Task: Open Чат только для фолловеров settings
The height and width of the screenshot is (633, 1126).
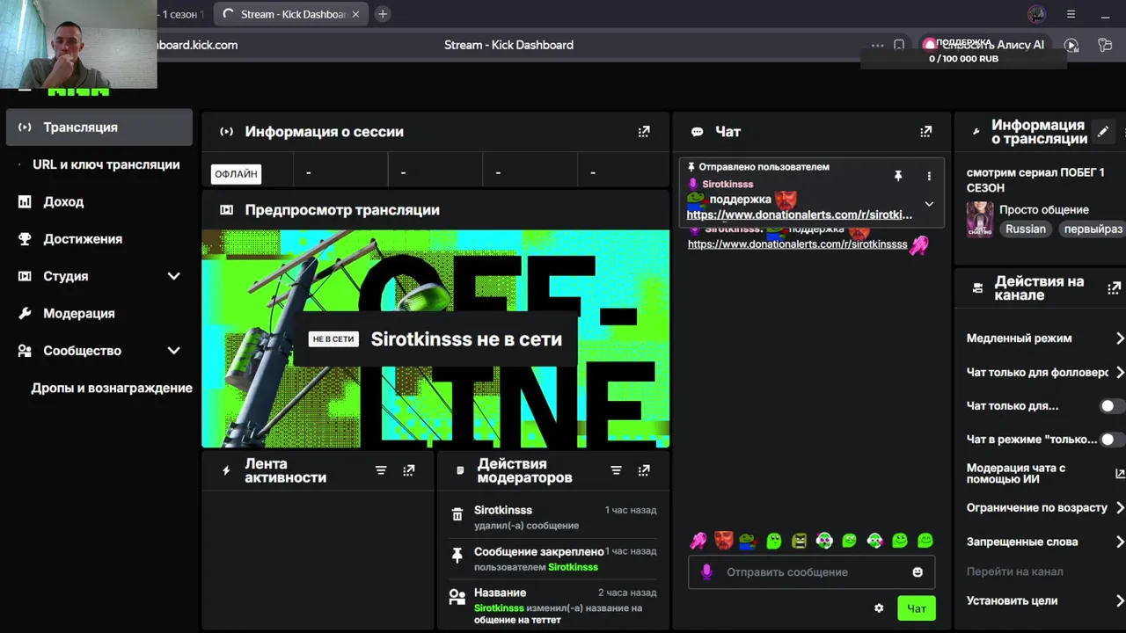Action: coord(1045,373)
